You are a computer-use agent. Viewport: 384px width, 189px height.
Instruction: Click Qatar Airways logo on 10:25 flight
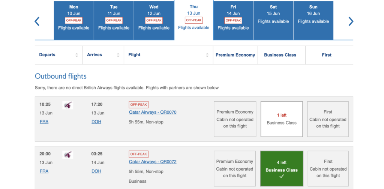click(x=67, y=105)
